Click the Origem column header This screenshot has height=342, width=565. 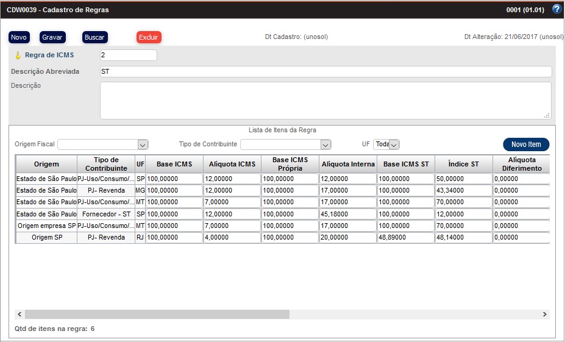pyautogui.click(x=46, y=164)
